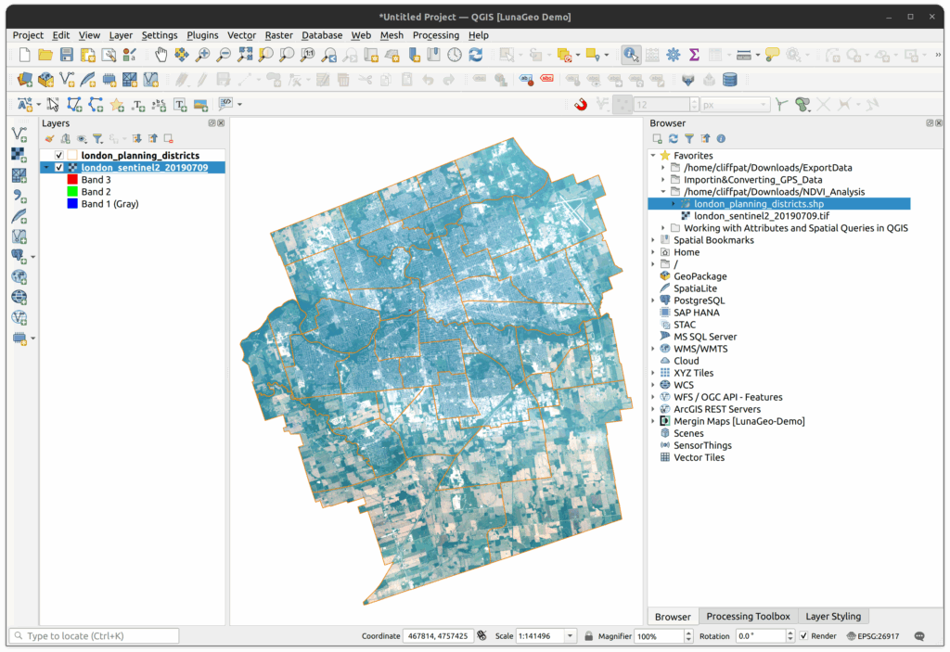The width and height of the screenshot is (950, 652).
Task: Switch to the Layer Styling tab
Action: point(832,617)
